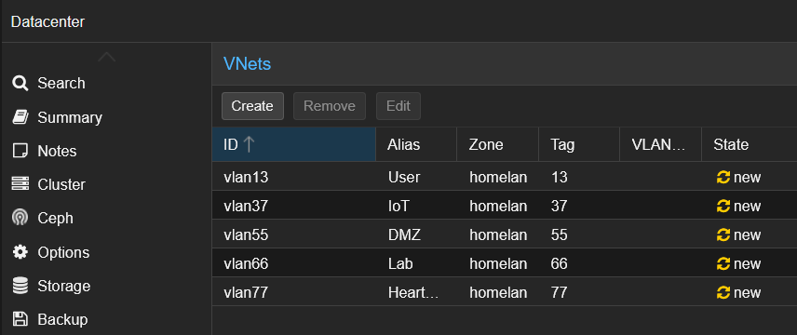Click the Remove button
Viewport: 797px width, 335px height.
click(x=330, y=106)
